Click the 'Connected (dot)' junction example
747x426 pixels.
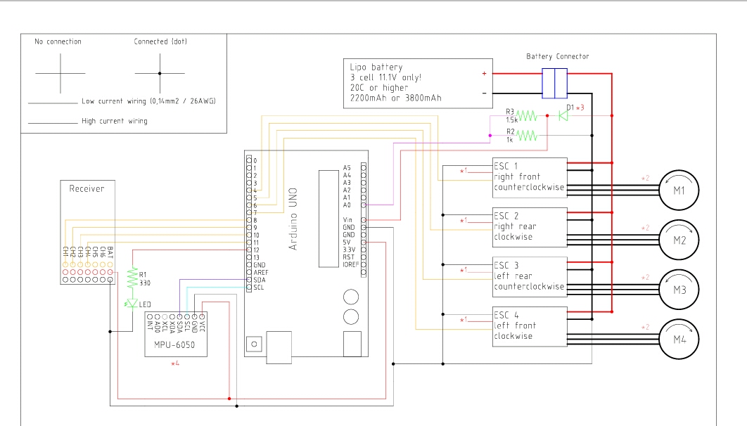coord(160,73)
